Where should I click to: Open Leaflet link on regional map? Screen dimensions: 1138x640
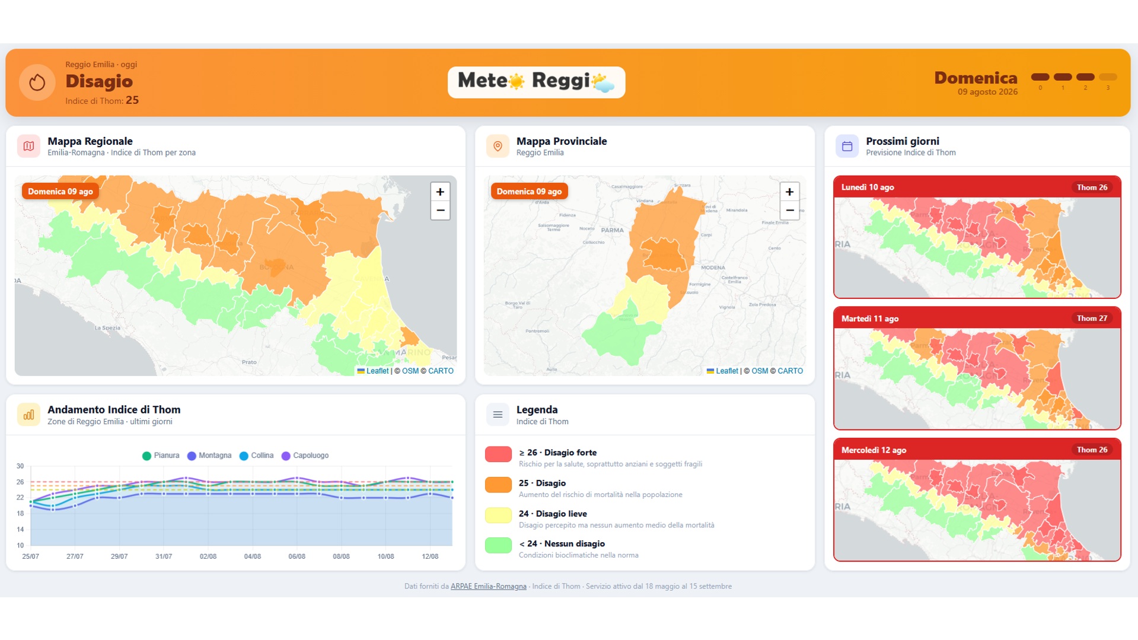tap(373, 371)
